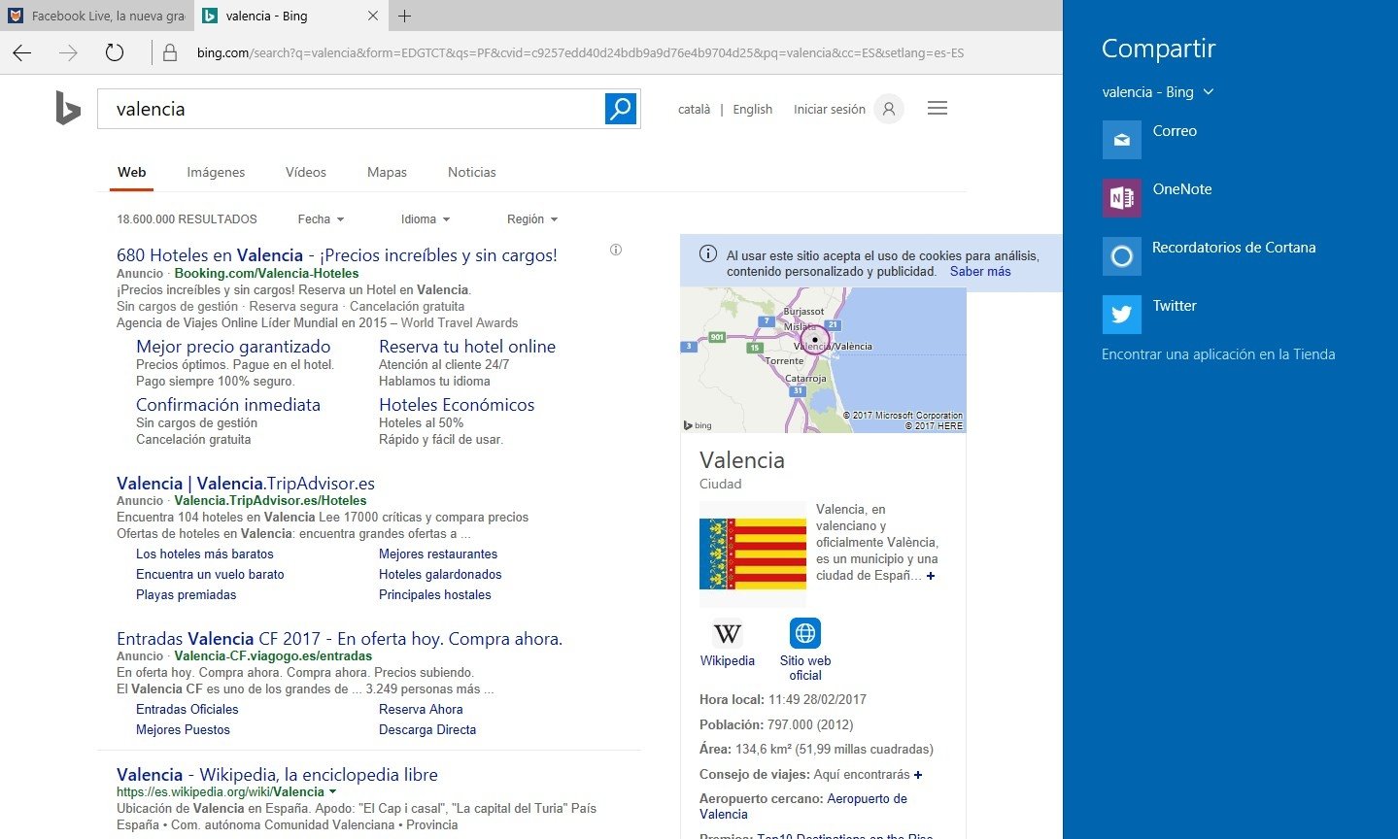Screen dimensions: 1398x839
Task: Click Playas premiadas link
Action: (187, 595)
